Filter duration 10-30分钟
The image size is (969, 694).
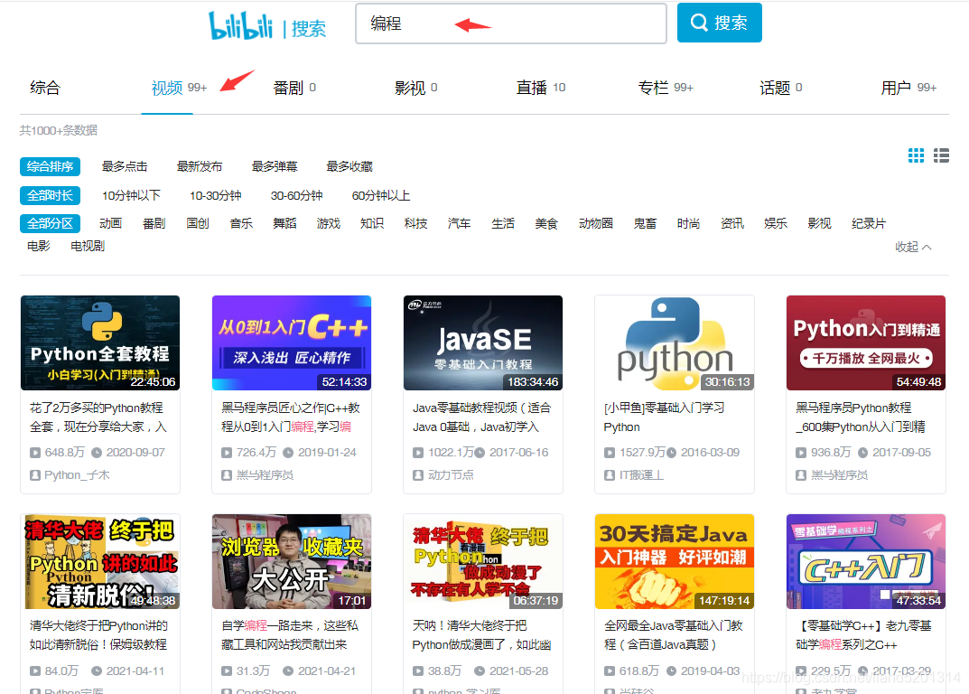point(215,195)
